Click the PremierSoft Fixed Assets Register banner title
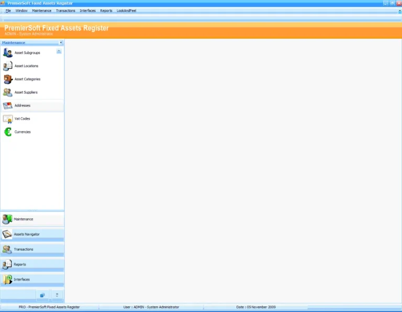 tap(57, 28)
